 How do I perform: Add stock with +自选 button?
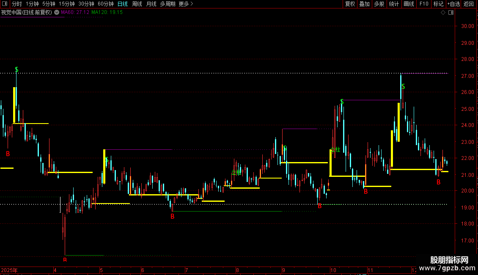pyautogui.click(x=453, y=4)
